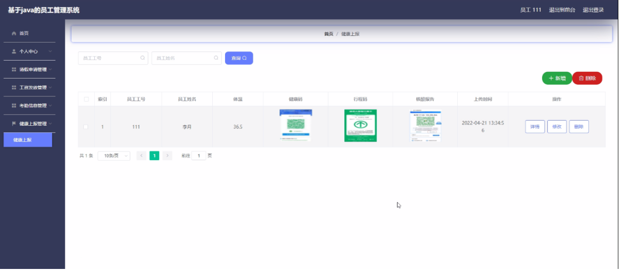The image size is (623, 271).
Task: Click the 李月 name cell
Action: pos(187,127)
